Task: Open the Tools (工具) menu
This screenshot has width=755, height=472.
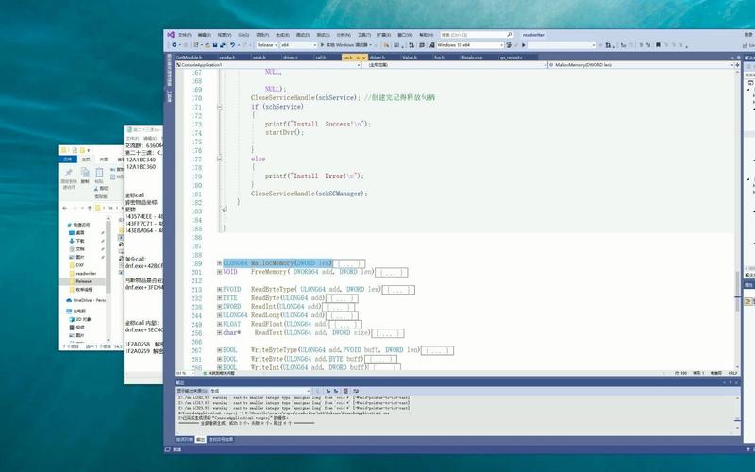Action: [364, 35]
